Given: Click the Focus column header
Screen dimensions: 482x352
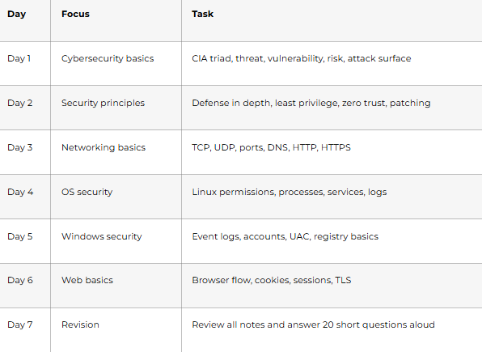Looking at the screenshot, I should pyautogui.click(x=75, y=14).
